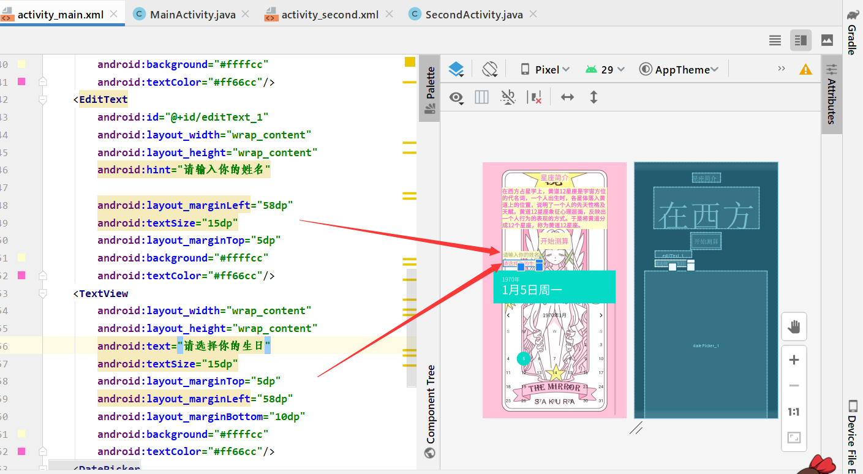Open the line 52 #ff66cc gutter color swatch

click(21, 276)
